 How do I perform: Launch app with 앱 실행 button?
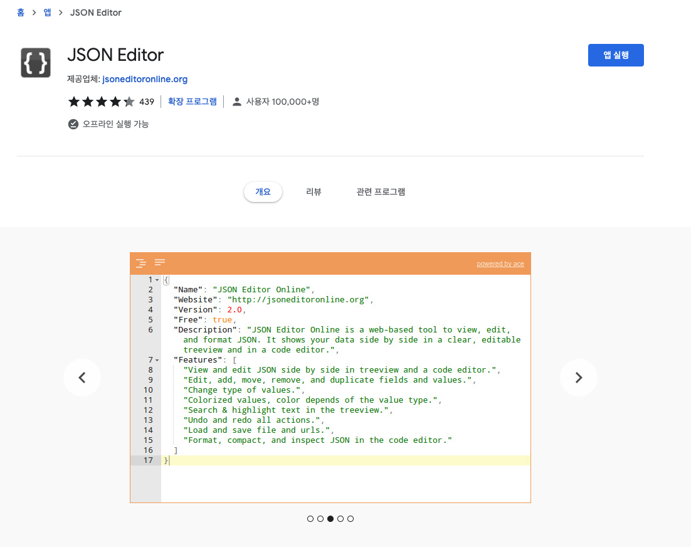pos(616,55)
